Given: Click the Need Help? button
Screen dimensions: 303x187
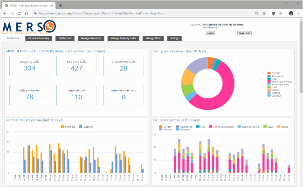Looking at the screenshot, I should coord(244,33).
